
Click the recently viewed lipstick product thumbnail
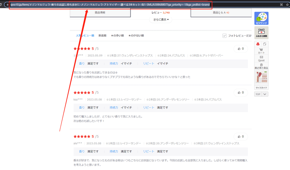point(261,77)
